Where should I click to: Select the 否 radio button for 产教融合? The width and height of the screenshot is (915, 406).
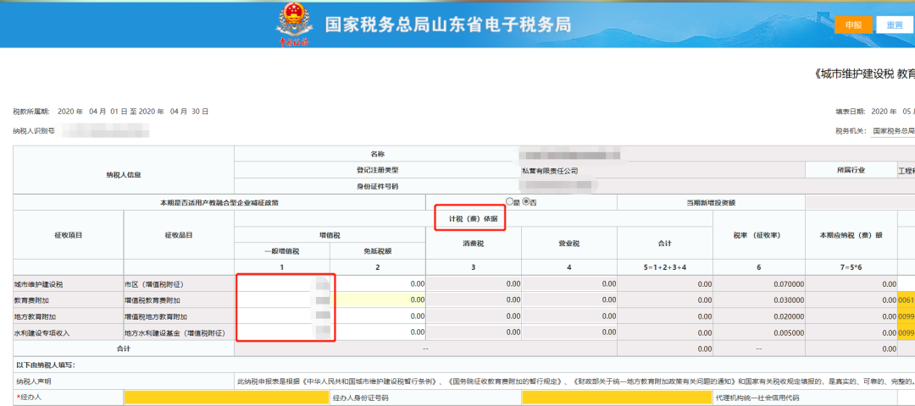[x=525, y=202]
